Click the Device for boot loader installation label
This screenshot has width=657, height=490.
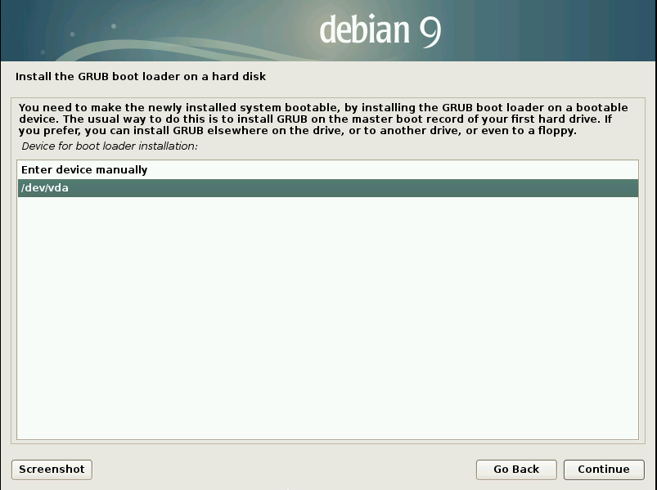110,146
